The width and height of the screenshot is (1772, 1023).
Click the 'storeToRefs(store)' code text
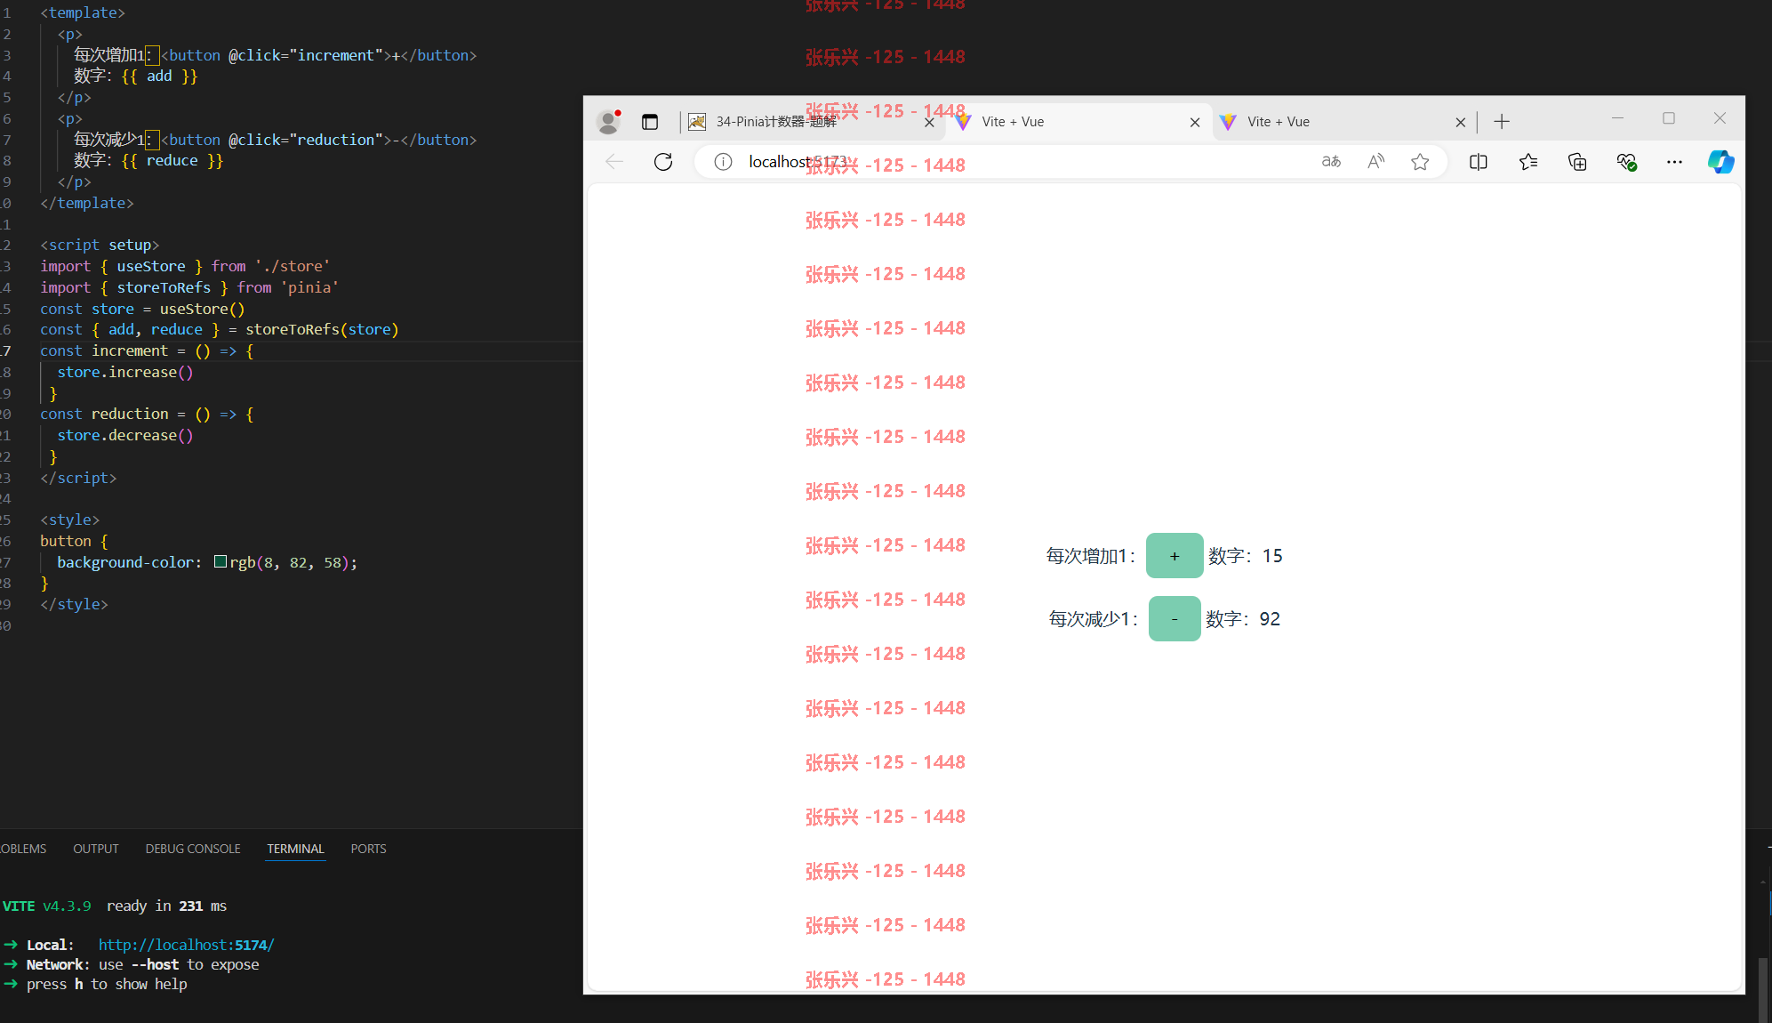pyautogui.click(x=322, y=329)
